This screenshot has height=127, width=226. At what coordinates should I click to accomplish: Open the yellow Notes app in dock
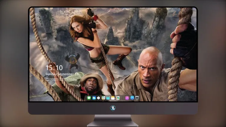click(113, 98)
